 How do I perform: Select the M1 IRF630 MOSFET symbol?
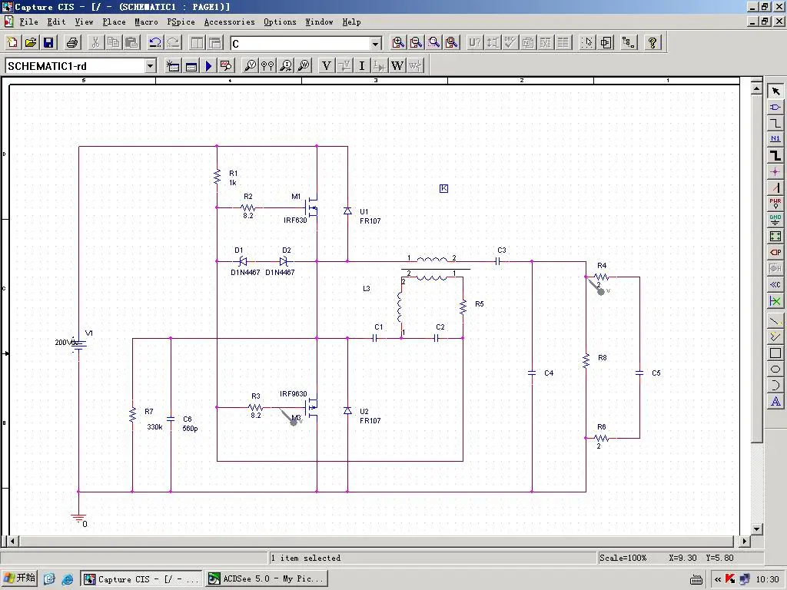[x=312, y=207]
